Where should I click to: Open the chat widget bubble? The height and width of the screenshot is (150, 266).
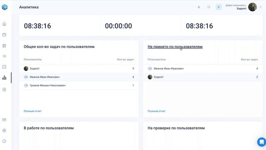coord(261,142)
